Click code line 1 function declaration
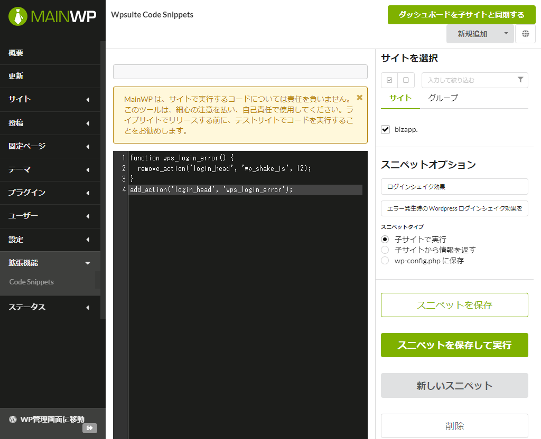 pyautogui.click(x=182, y=158)
